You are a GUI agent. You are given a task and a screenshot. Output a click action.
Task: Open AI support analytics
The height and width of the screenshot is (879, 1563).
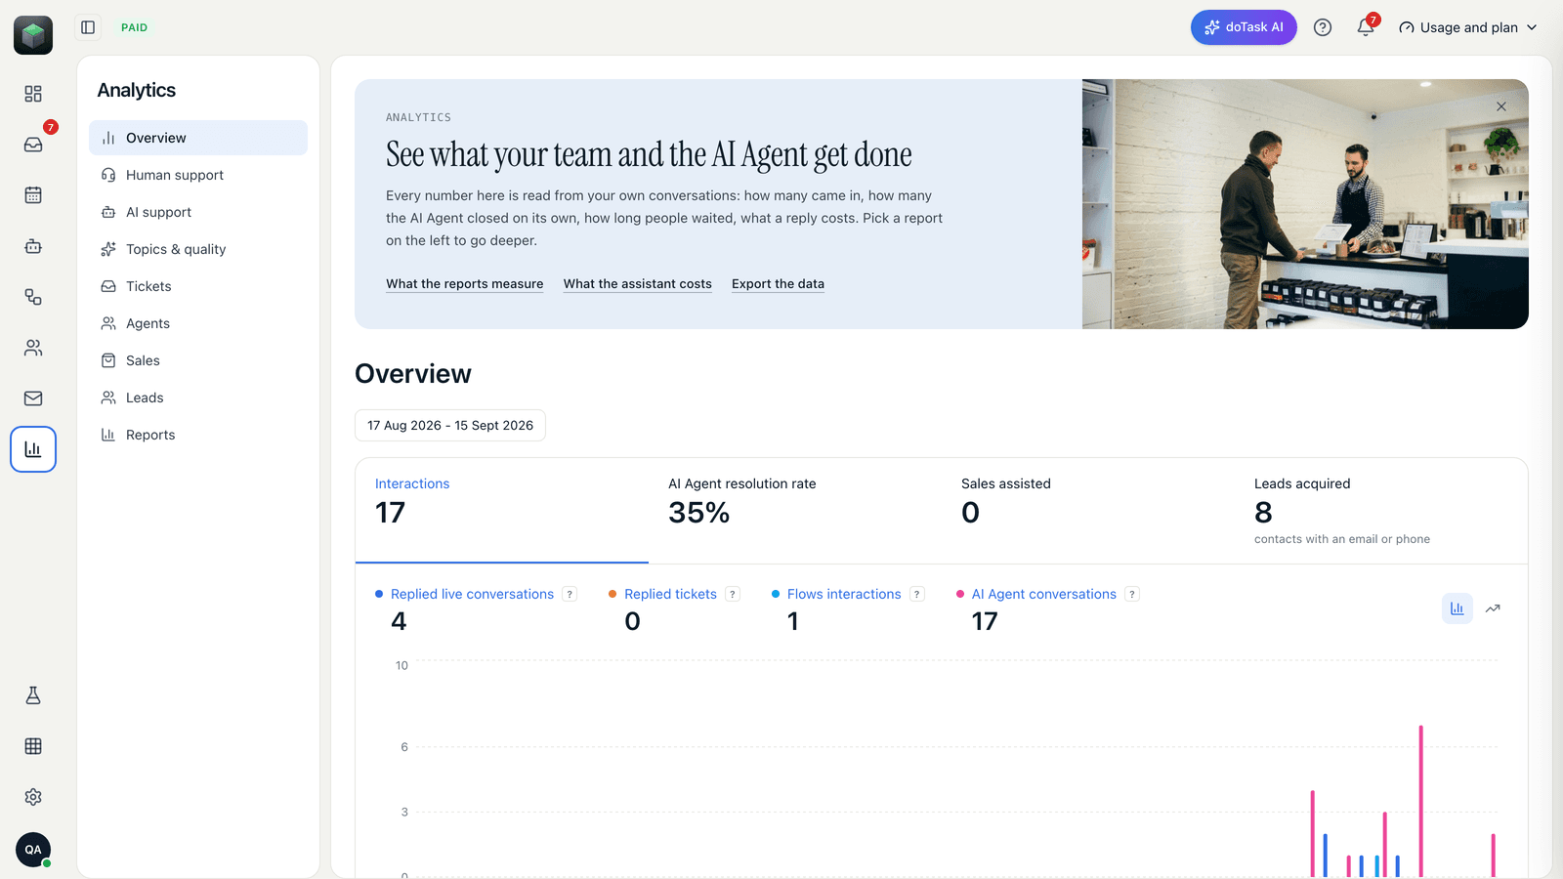[198, 212]
